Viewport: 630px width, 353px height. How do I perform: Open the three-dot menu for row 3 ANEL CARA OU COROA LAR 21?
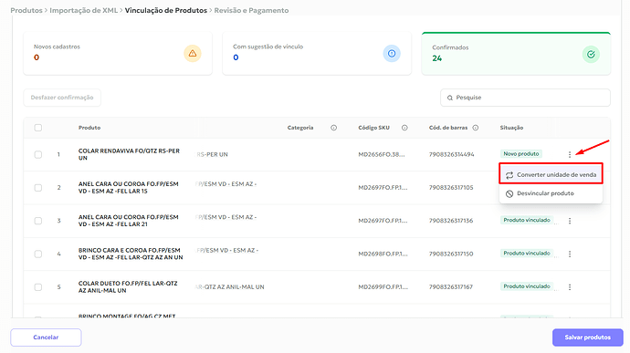570,221
